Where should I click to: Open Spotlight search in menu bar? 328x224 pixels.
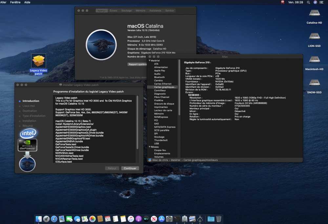308,2
